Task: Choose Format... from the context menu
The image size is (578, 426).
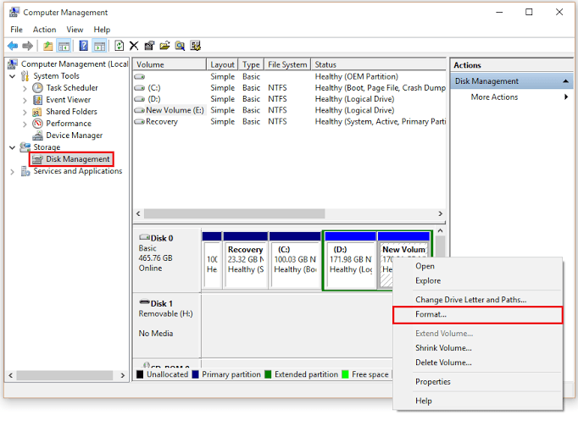Action: point(478,315)
